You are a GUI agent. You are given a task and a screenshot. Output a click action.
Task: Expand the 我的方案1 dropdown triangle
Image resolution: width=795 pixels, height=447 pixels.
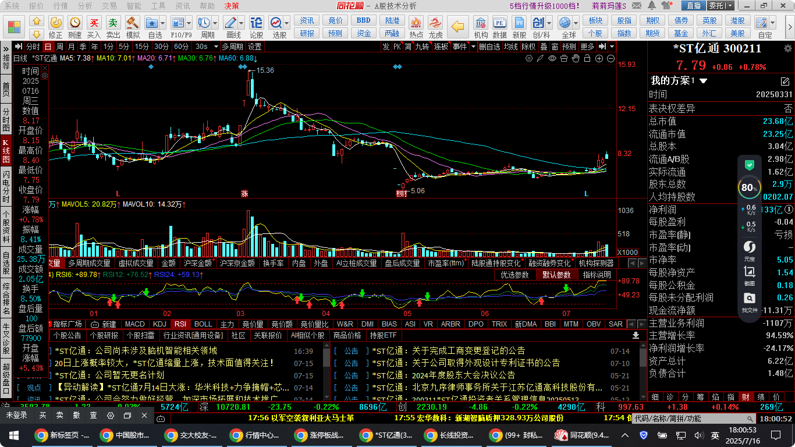click(703, 81)
